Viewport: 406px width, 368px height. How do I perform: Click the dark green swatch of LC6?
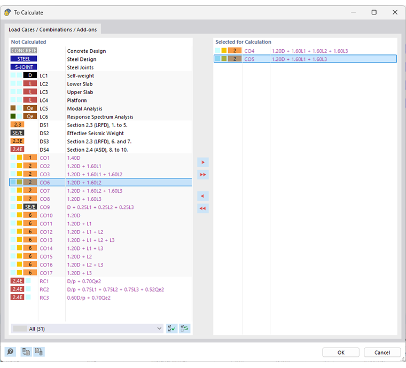(13, 116)
